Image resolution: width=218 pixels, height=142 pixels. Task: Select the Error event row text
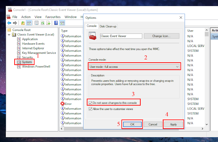click(x=68, y=104)
